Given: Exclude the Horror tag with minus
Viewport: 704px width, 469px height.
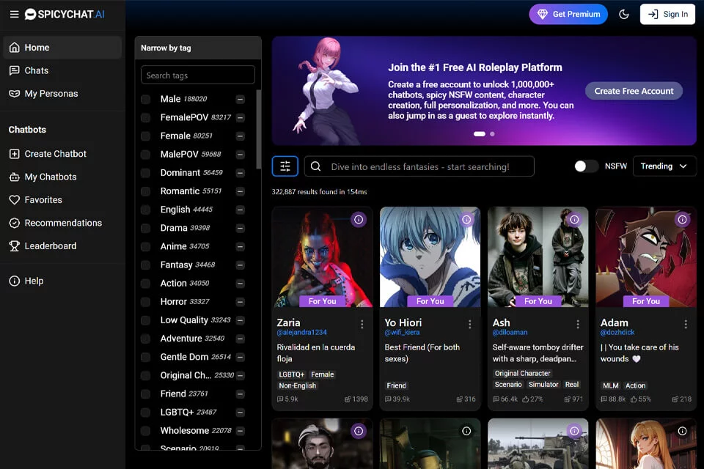Looking at the screenshot, I should tap(241, 302).
